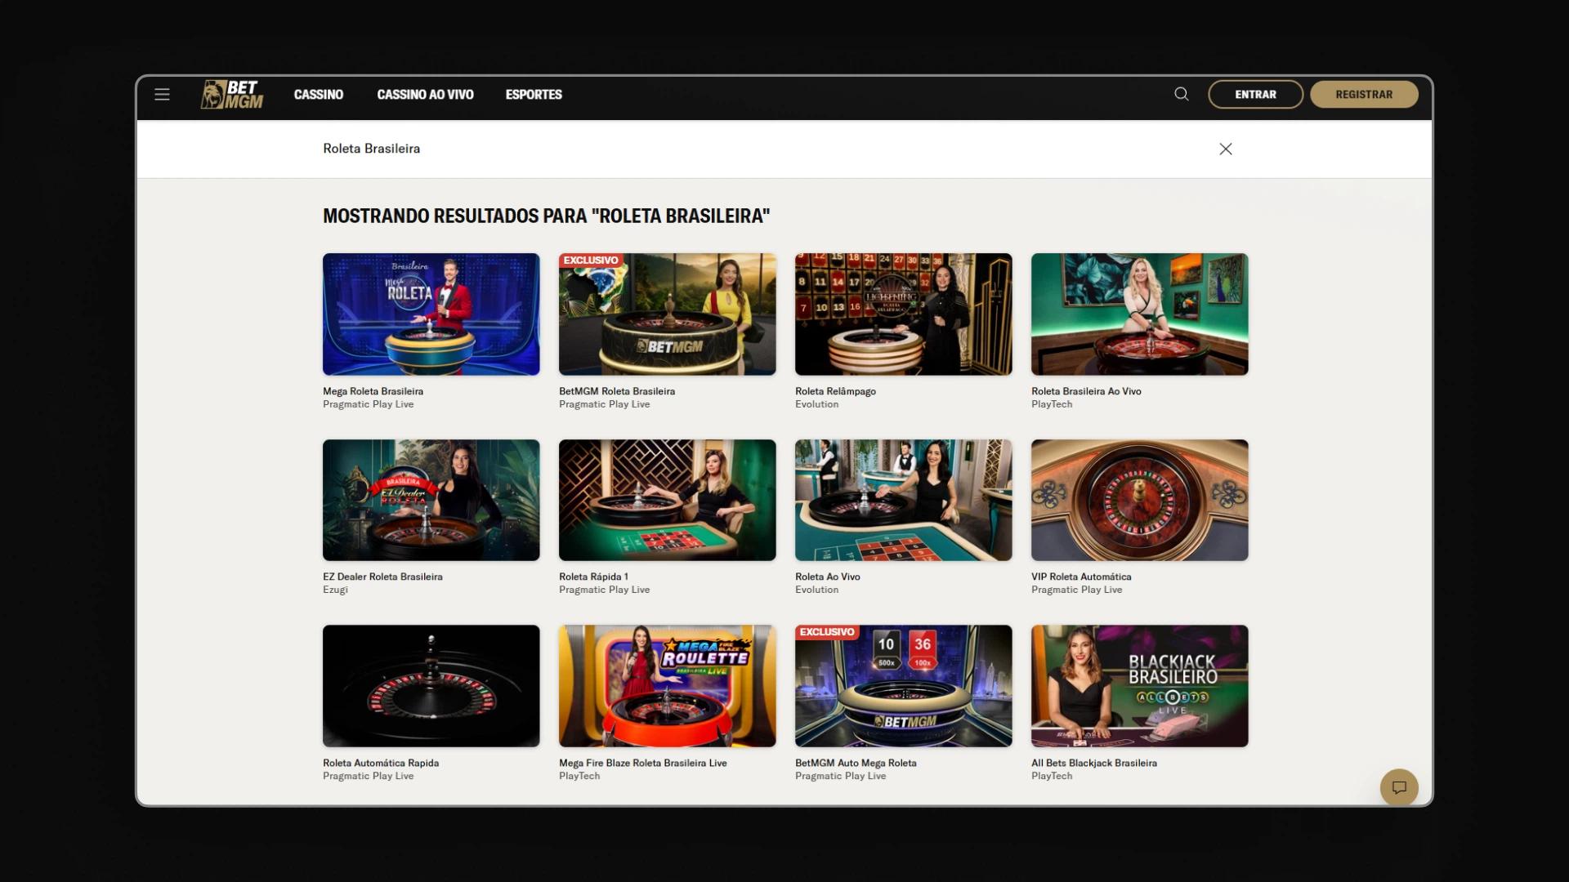Open the hamburger menu icon
1569x882 pixels.
[x=162, y=95]
